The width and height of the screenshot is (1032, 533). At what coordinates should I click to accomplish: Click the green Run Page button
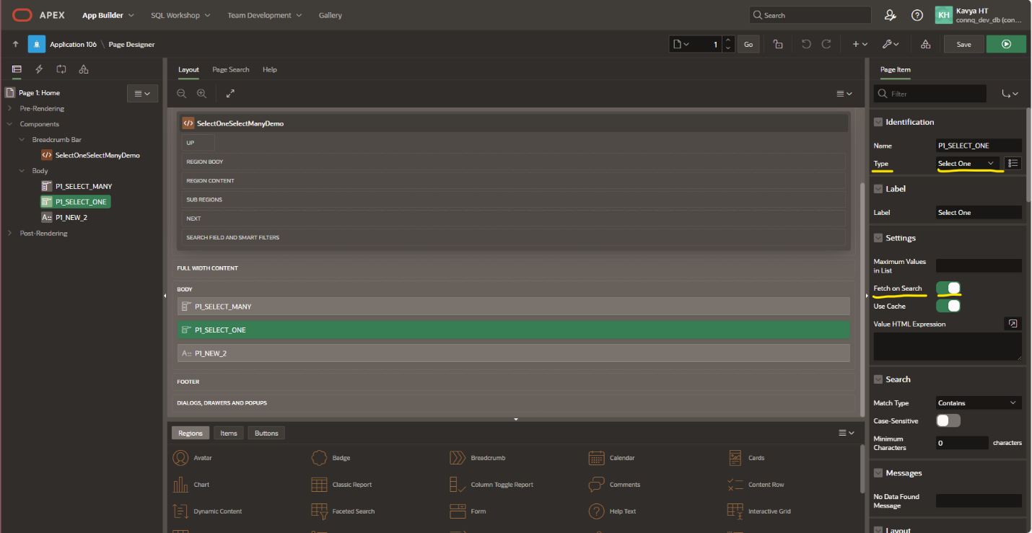click(1006, 44)
